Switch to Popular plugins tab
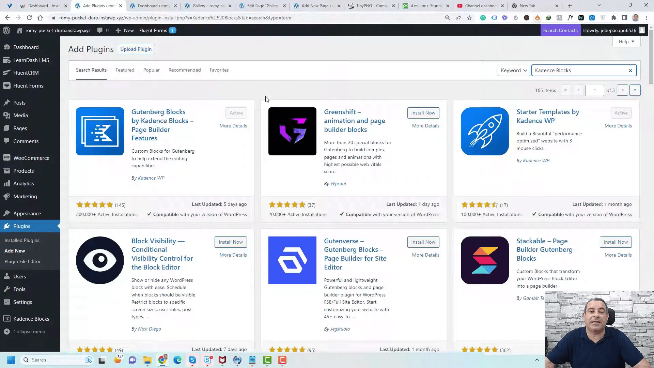Image resolution: width=654 pixels, height=368 pixels. point(151,70)
